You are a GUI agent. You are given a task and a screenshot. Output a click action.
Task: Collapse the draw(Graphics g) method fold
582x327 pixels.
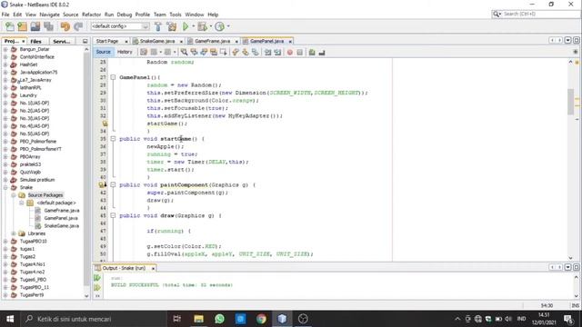tap(113, 215)
